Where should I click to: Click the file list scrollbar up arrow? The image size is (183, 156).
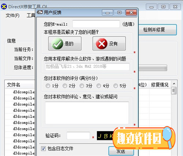[x=174, y=84]
